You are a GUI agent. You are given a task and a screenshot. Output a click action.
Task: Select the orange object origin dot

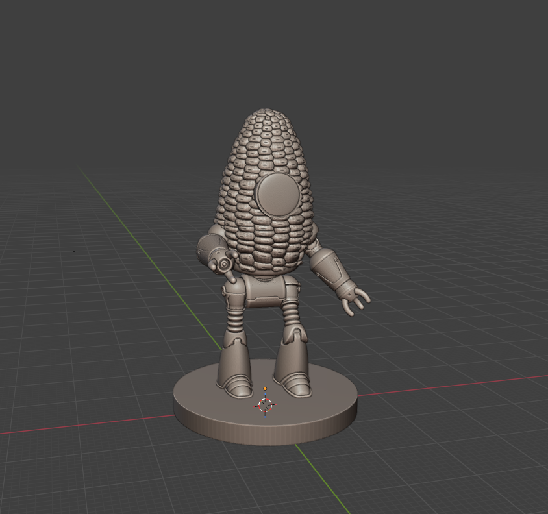pyautogui.click(x=265, y=389)
